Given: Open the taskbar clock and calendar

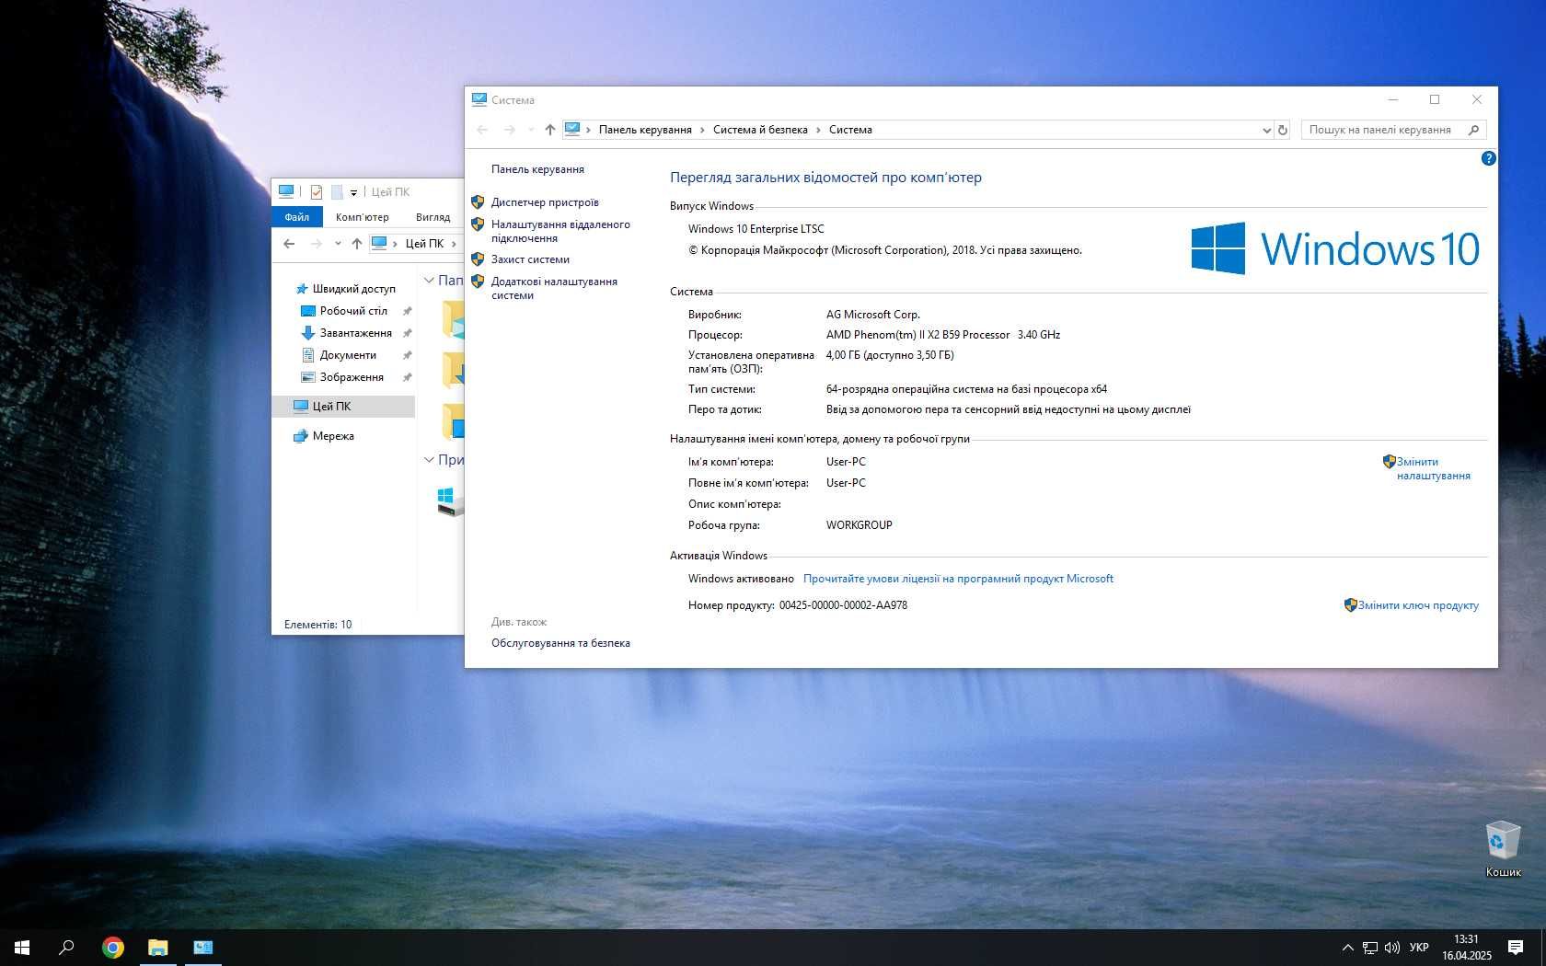Looking at the screenshot, I should click(x=1466, y=948).
